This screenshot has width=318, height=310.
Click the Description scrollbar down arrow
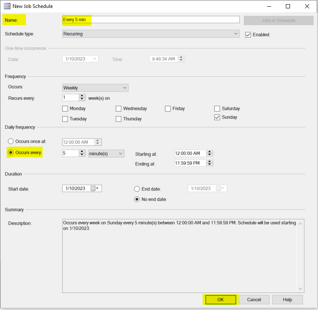(x=300, y=289)
